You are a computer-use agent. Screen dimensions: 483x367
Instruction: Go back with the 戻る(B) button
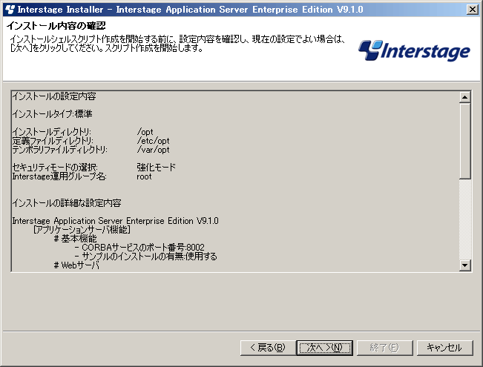pos(268,348)
